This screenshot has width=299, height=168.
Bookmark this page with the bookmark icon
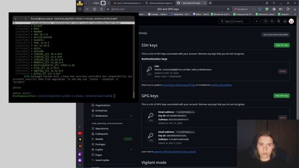(x=228, y=9)
